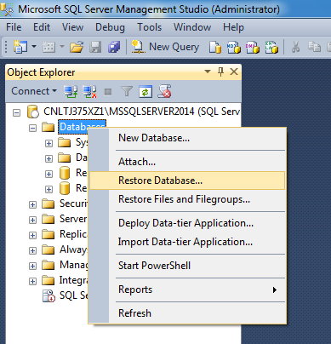Open the Help menu
This screenshot has height=344, width=331.
tap(233, 27)
